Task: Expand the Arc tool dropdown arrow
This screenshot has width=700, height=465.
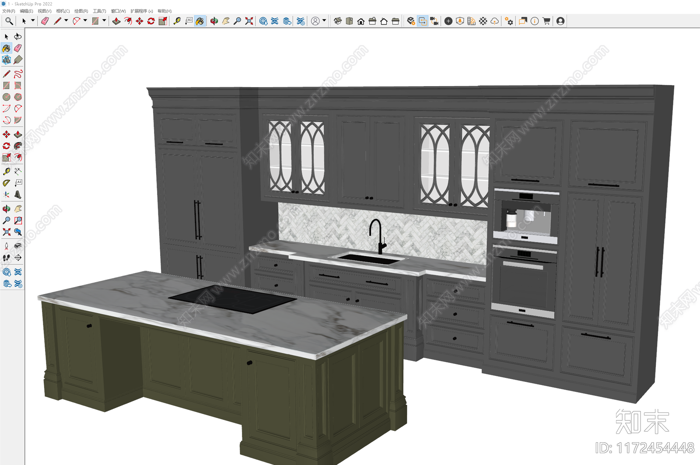Action: coord(85,21)
